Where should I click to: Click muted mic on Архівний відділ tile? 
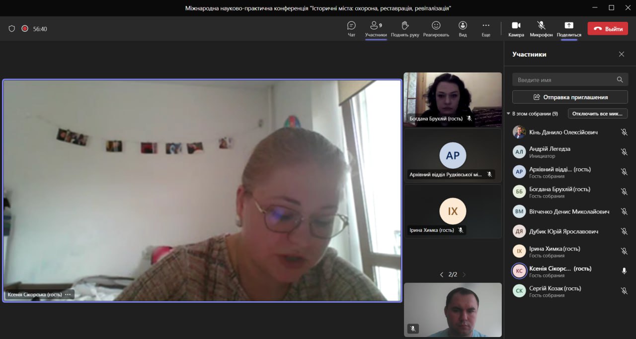click(489, 174)
